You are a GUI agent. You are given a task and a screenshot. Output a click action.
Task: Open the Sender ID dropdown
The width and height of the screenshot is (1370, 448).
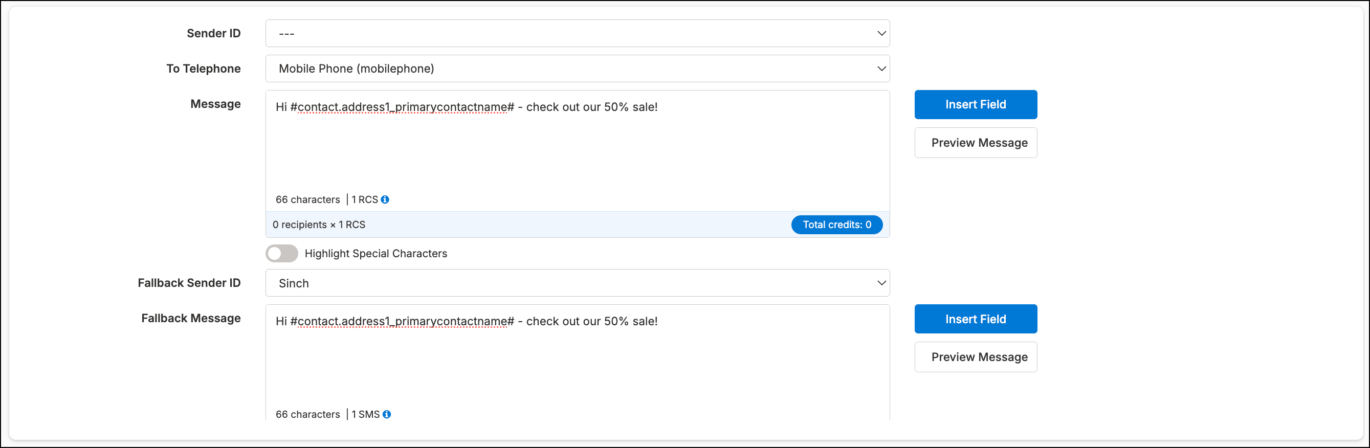pos(577,33)
